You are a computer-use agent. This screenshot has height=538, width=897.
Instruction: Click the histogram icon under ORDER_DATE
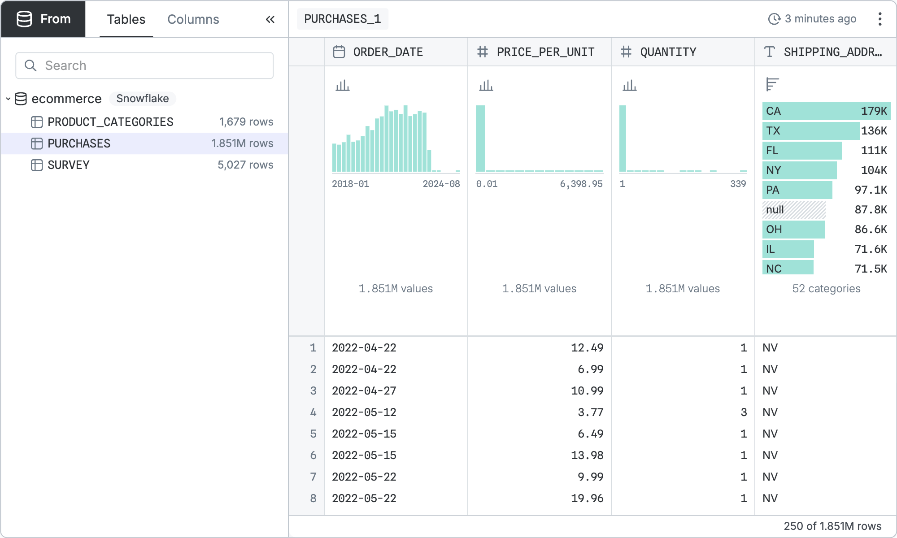(342, 85)
